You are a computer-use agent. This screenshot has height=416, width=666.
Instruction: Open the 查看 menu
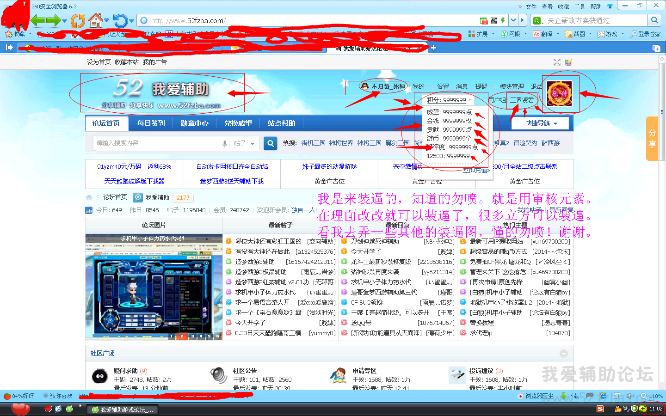point(547,6)
